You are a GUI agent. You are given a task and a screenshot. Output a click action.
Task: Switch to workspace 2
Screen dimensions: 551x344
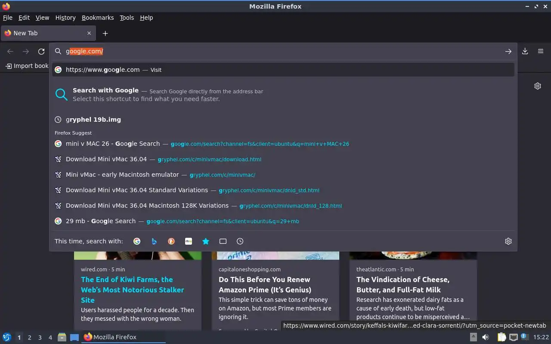point(29,338)
